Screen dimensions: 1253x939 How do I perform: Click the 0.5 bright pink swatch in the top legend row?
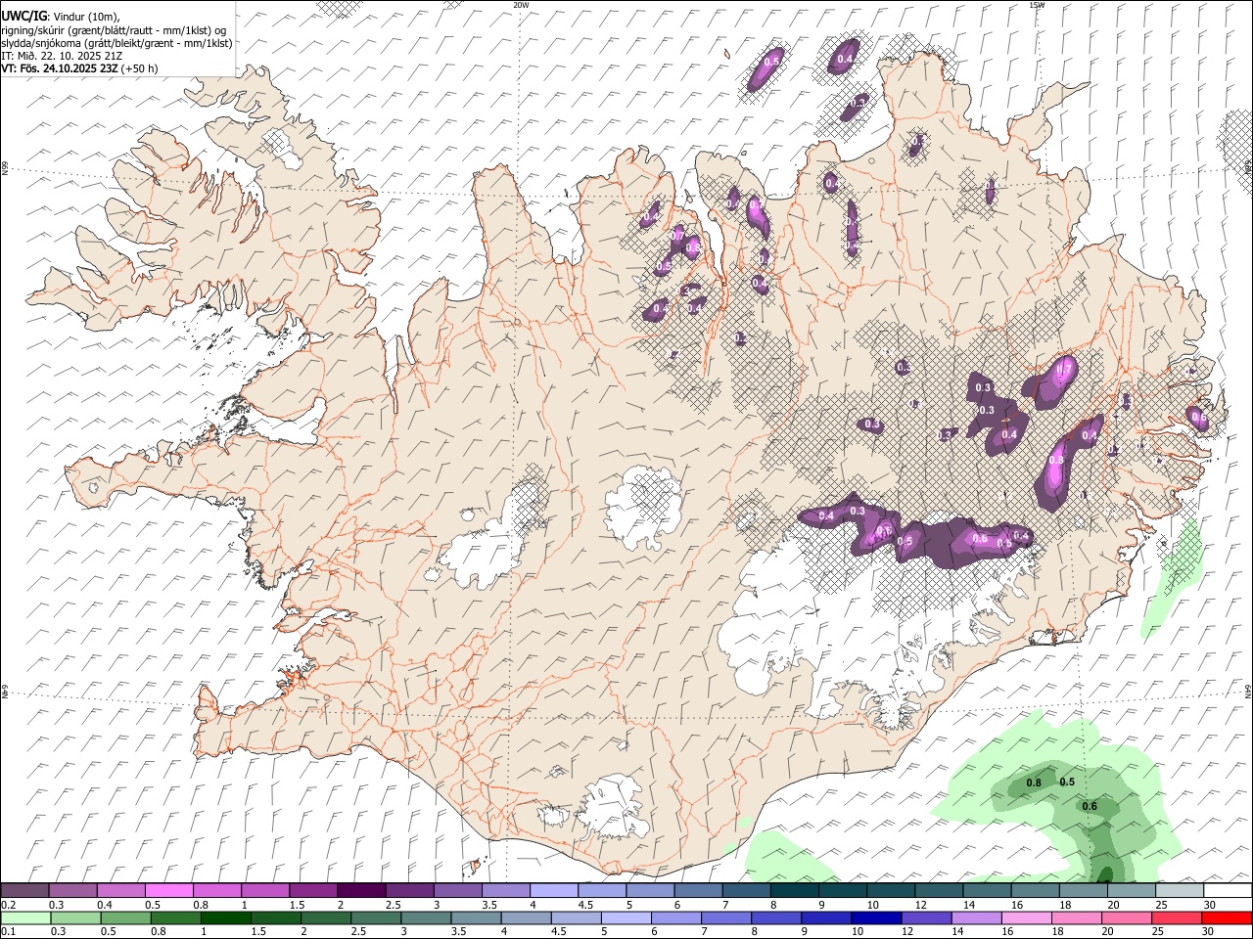168,891
